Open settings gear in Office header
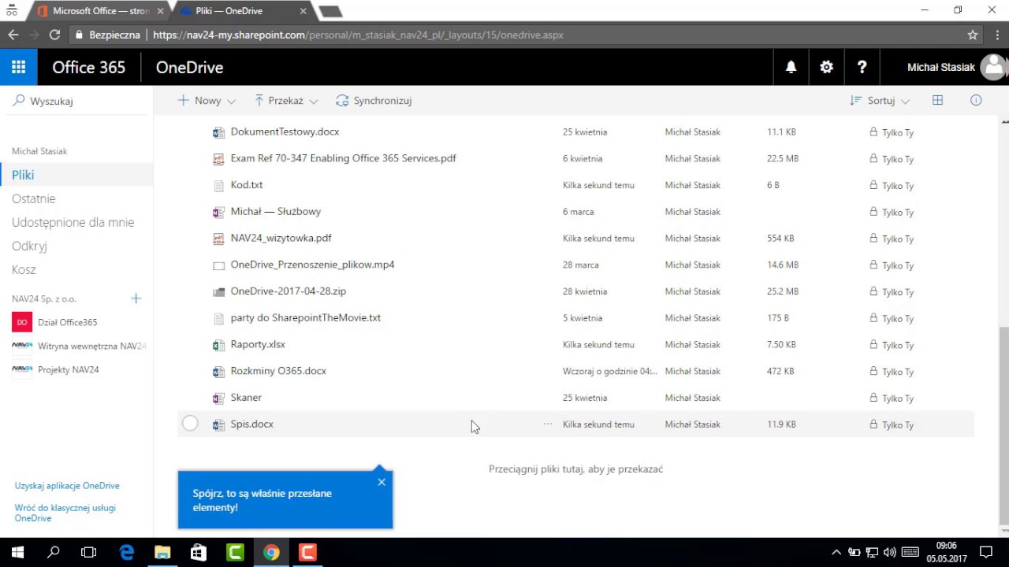Viewport: 1009px width, 567px height. pyautogui.click(x=826, y=67)
